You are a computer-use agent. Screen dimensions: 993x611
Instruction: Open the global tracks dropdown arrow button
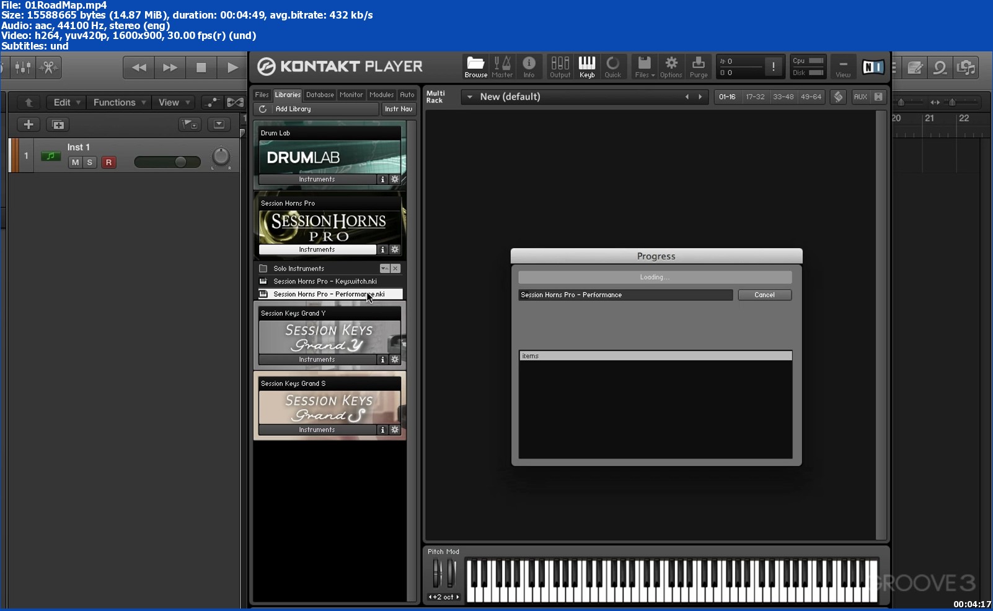219,124
